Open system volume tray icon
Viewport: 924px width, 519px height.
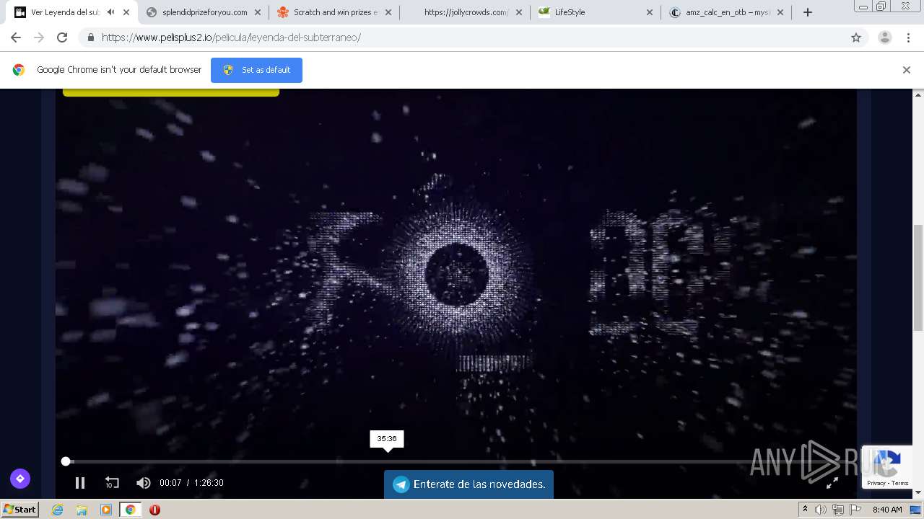821,510
